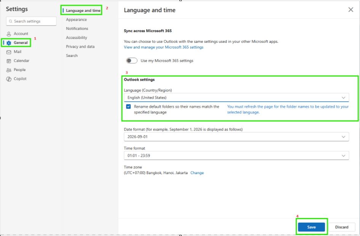Click the Account person icon
The width and height of the screenshot is (360, 236).
tap(9, 34)
